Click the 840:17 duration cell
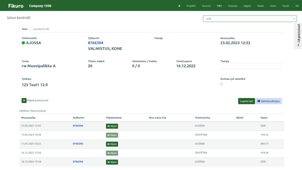Screen dimensions: 302x170 265,144
